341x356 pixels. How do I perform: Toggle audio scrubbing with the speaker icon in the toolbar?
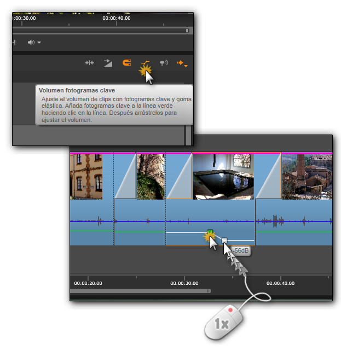click(x=164, y=63)
